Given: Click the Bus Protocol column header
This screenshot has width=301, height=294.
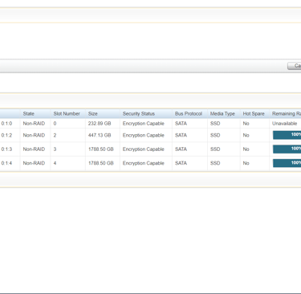Looking at the screenshot, I should tap(189, 114).
